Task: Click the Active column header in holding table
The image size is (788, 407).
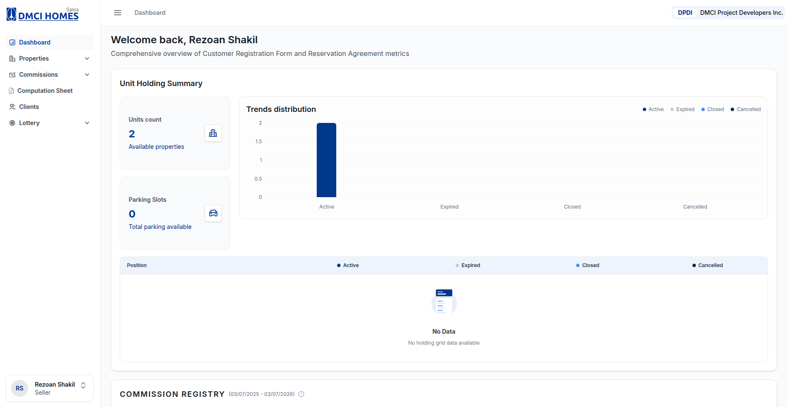Action: (348, 265)
